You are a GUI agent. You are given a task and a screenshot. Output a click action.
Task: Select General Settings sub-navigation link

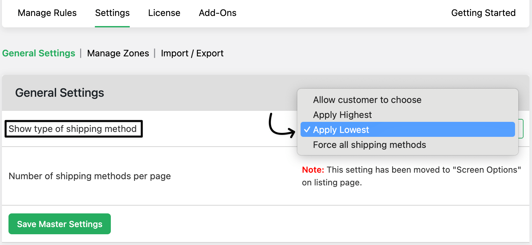tap(39, 53)
